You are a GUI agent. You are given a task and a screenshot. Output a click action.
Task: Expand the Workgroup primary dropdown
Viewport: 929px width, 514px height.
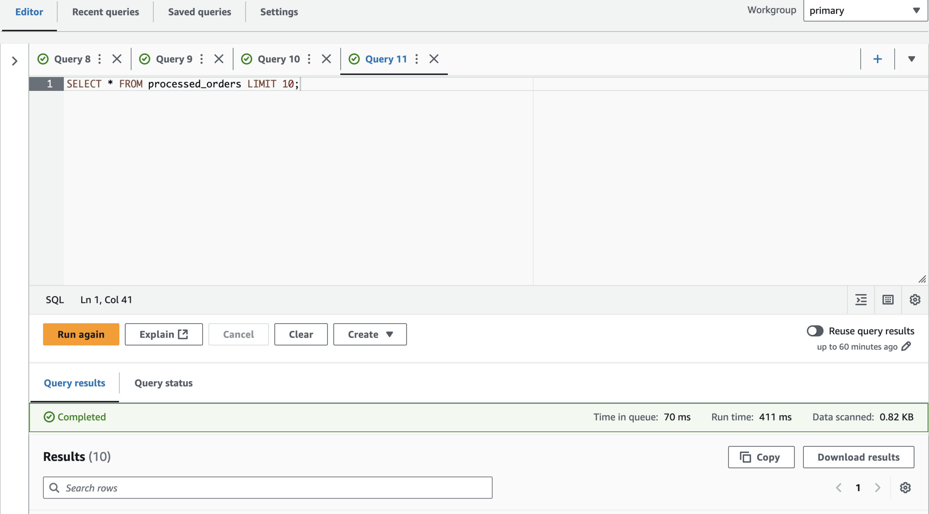(865, 11)
